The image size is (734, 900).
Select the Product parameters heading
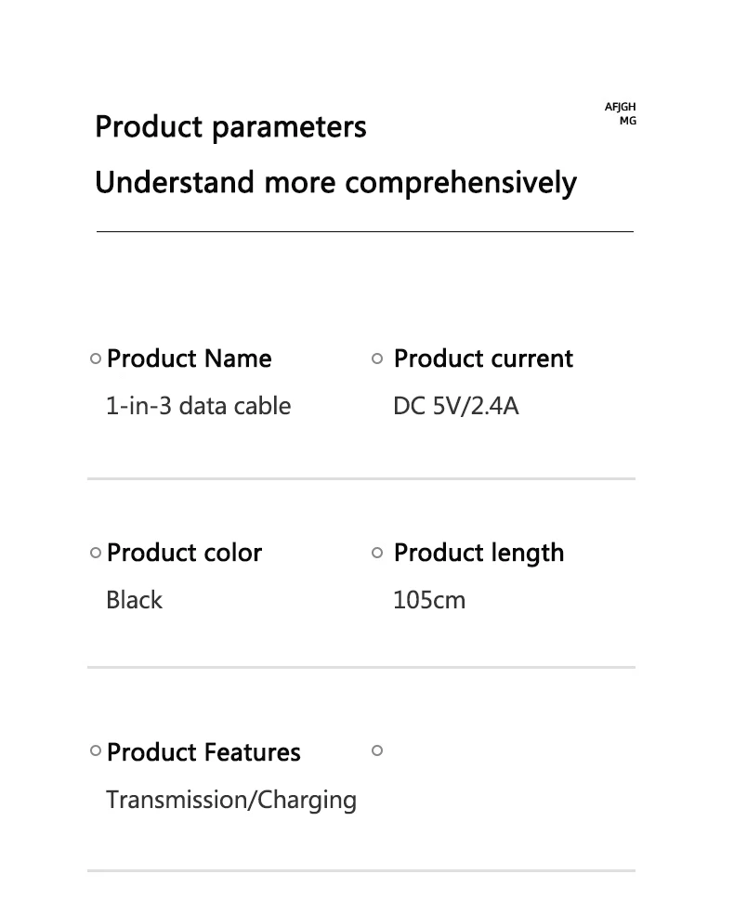[230, 126]
